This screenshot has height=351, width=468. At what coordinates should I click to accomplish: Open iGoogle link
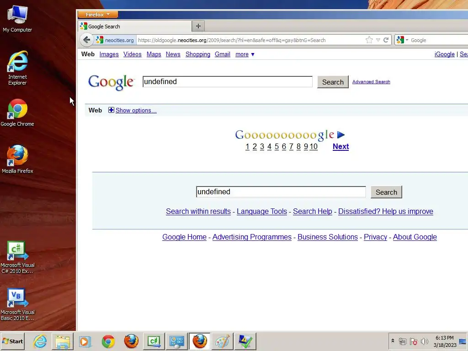coord(444,54)
